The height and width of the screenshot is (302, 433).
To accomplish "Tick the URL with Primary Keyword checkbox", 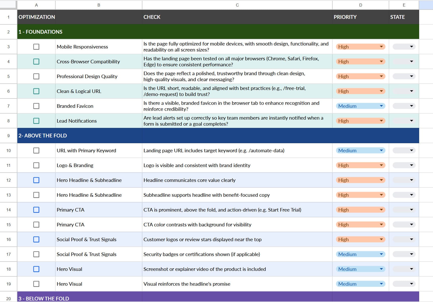I will (x=36, y=150).
